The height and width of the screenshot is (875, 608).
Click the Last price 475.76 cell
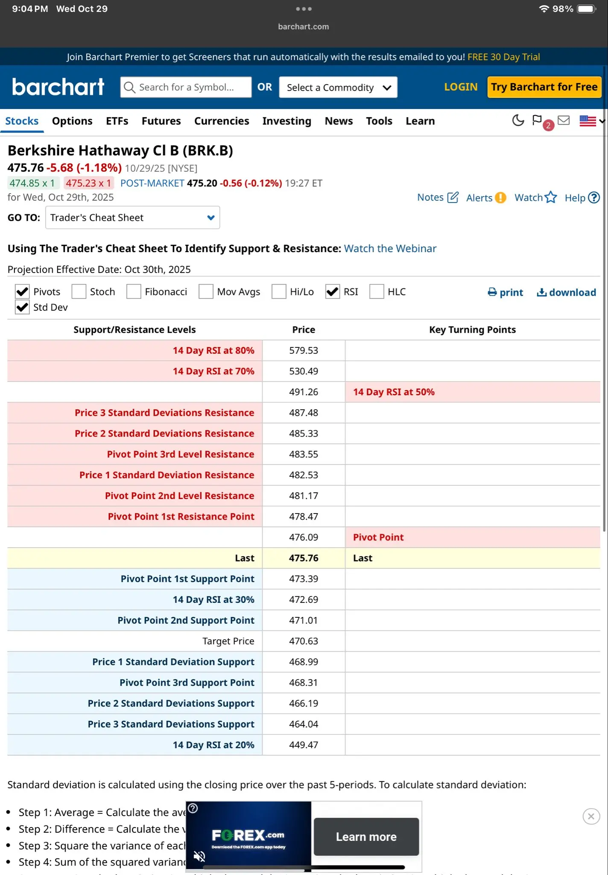304,558
